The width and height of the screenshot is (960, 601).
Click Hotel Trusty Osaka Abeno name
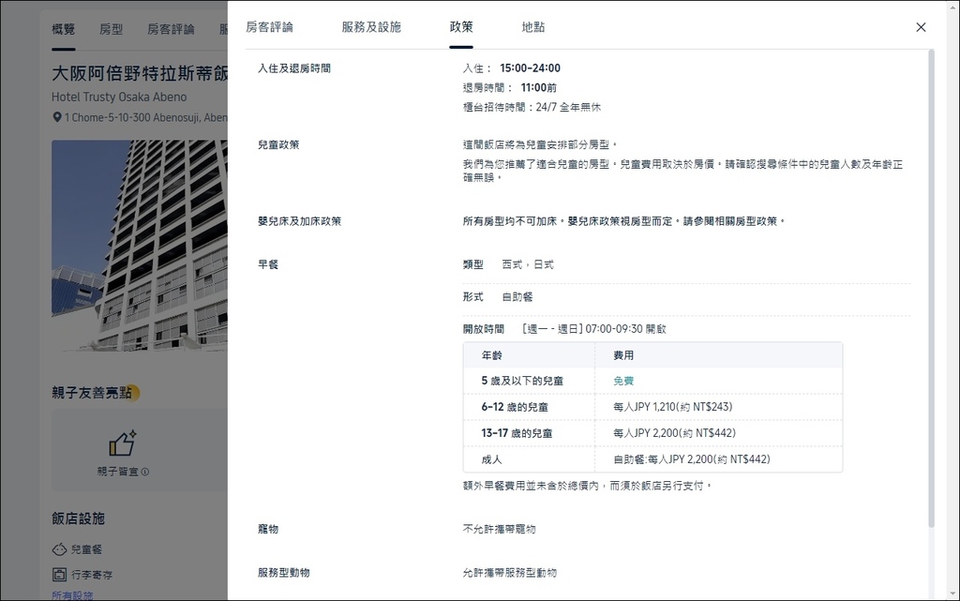click(x=119, y=97)
